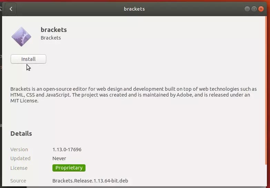Click the 'Source' label in Details
The image size is (270, 188).
pyautogui.click(x=18, y=181)
